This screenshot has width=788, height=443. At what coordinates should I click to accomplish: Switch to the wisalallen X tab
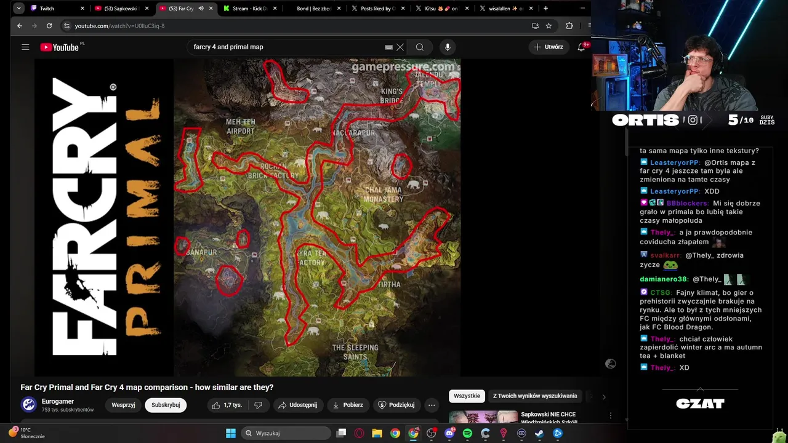click(x=505, y=9)
